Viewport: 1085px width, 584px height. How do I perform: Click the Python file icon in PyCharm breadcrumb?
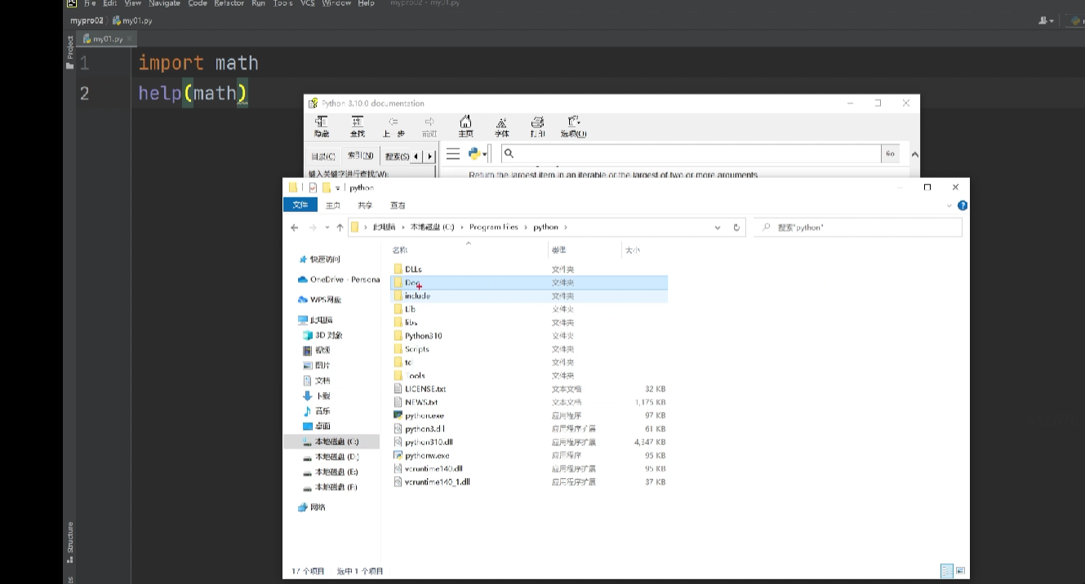(x=117, y=20)
